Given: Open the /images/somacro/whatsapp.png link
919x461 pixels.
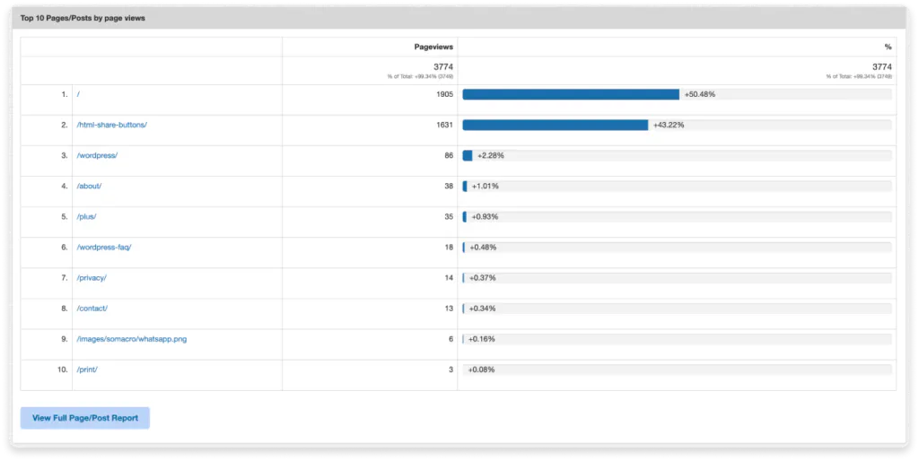Looking at the screenshot, I should (131, 339).
